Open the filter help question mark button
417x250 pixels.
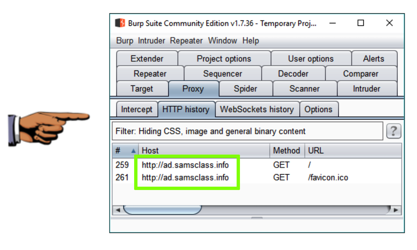[x=394, y=131]
